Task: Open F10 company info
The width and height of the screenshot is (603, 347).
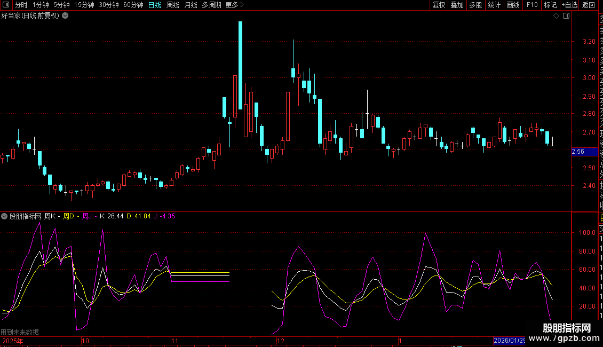Action: click(x=532, y=5)
